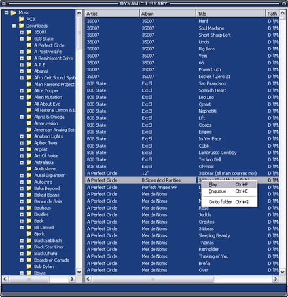Expand the Beatles folder node
This screenshot has width=288, height=297.
tap(22, 214)
